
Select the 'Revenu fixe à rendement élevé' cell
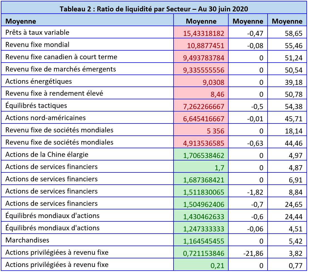click(54, 93)
